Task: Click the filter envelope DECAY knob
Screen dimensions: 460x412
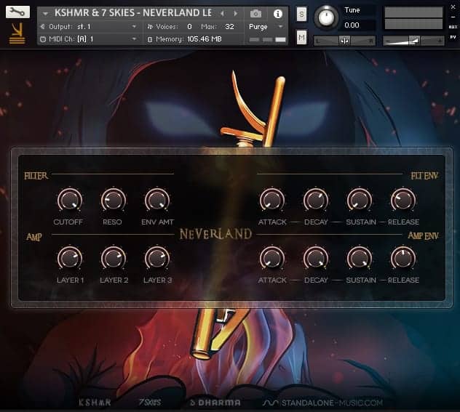Action: 316,201
